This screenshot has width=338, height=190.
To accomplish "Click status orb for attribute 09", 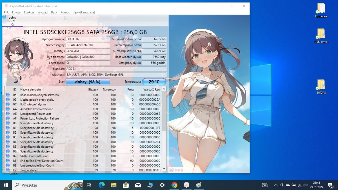I will pyautogui.click(x=8, y=100).
